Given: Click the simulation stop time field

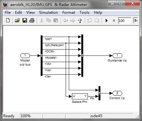Looking at the screenshot, I should (124, 21).
